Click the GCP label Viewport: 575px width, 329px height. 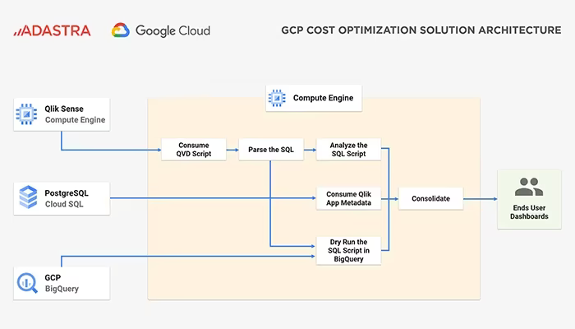[53, 278]
